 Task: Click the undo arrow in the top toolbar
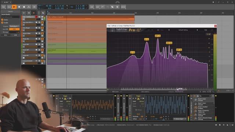click(103, 7)
